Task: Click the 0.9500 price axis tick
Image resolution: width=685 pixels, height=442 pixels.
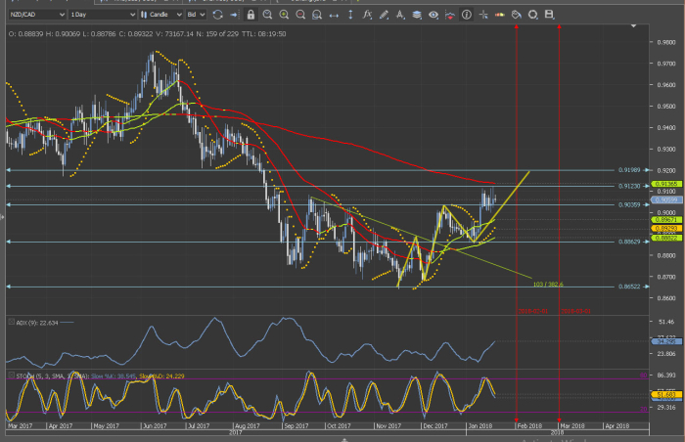Action: (666, 107)
